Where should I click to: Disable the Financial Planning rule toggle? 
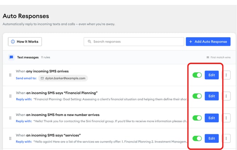[197, 96]
